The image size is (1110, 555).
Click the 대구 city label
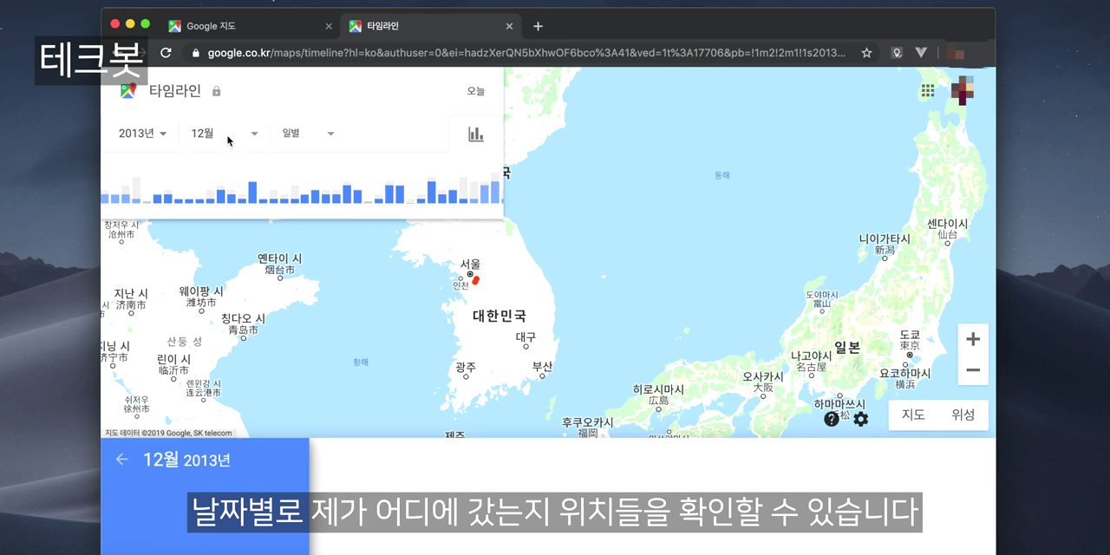(x=526, y=336)
